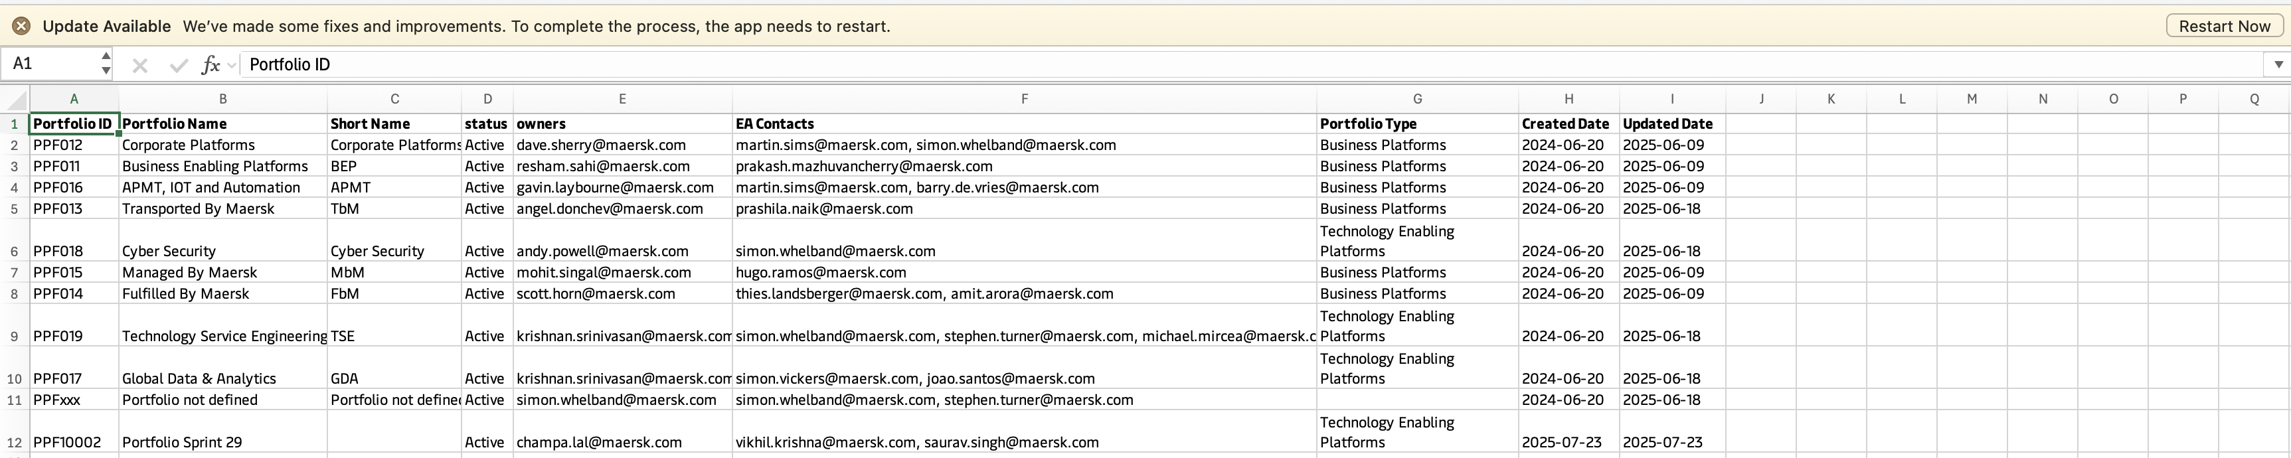The image size is (2291, 458).
Task: Click cell PPFxxx
Action: [74, 400]
